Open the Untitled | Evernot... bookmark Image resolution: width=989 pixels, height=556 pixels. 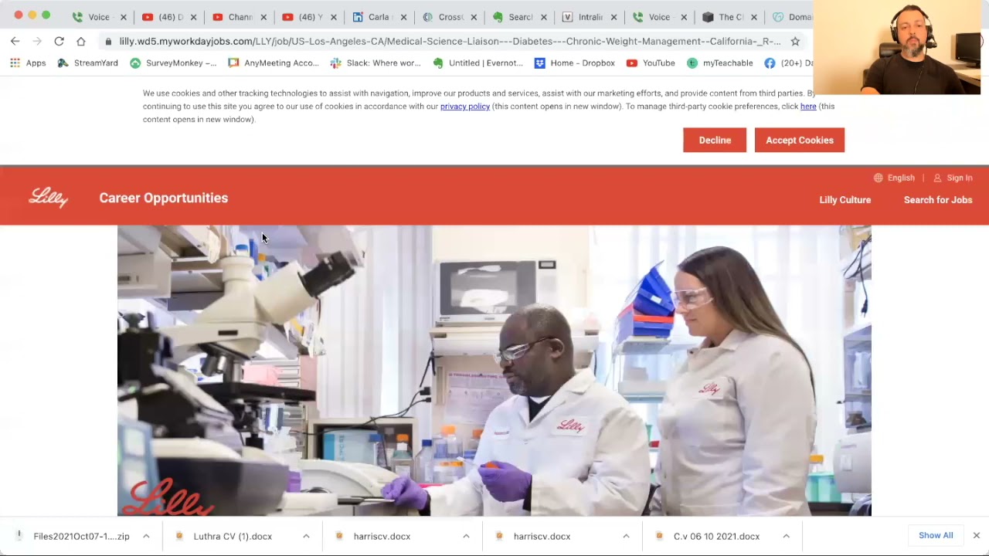pos(478,63)
